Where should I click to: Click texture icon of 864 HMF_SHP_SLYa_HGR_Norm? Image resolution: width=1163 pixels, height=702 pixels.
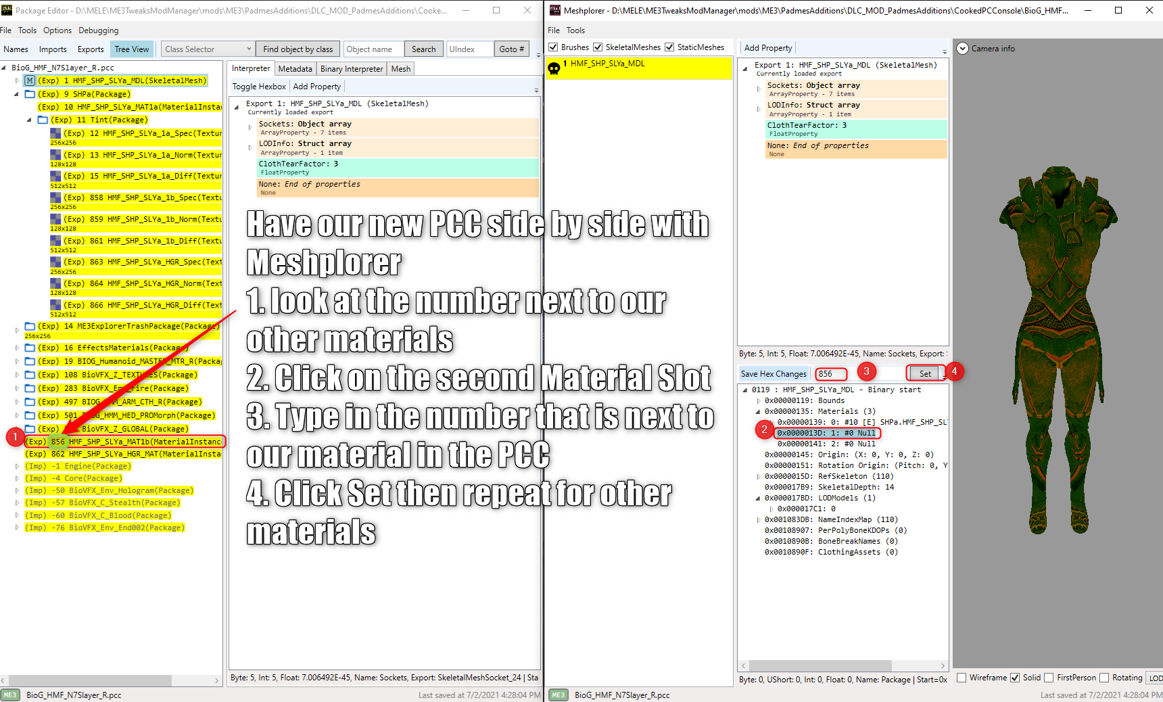point(55,283)
